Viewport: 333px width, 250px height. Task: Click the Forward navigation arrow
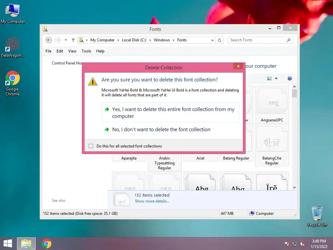pos(58,40)
